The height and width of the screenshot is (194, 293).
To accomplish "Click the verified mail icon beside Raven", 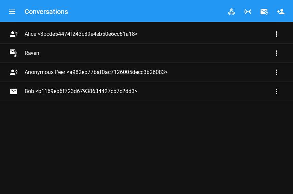I will click(14, 53).
